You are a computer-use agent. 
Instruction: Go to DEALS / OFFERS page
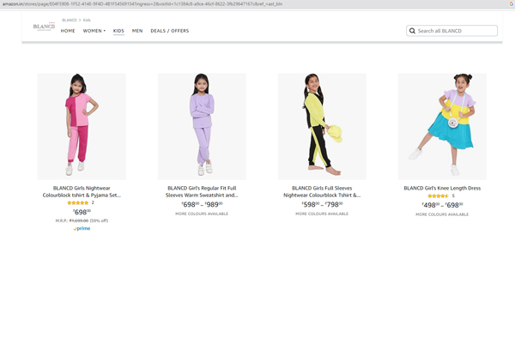tap(169, 31)
